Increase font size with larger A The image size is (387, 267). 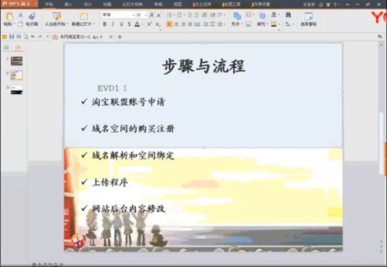pyautogui.click(x=152, y=15)
